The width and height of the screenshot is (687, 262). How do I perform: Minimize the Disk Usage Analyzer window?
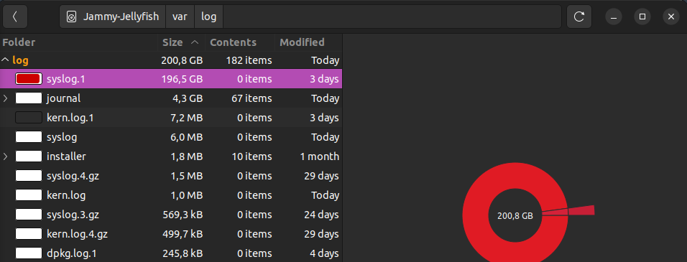614,17
